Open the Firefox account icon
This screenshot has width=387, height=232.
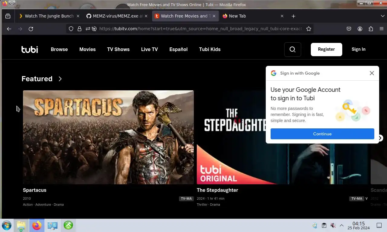click(x=360, y=29)
